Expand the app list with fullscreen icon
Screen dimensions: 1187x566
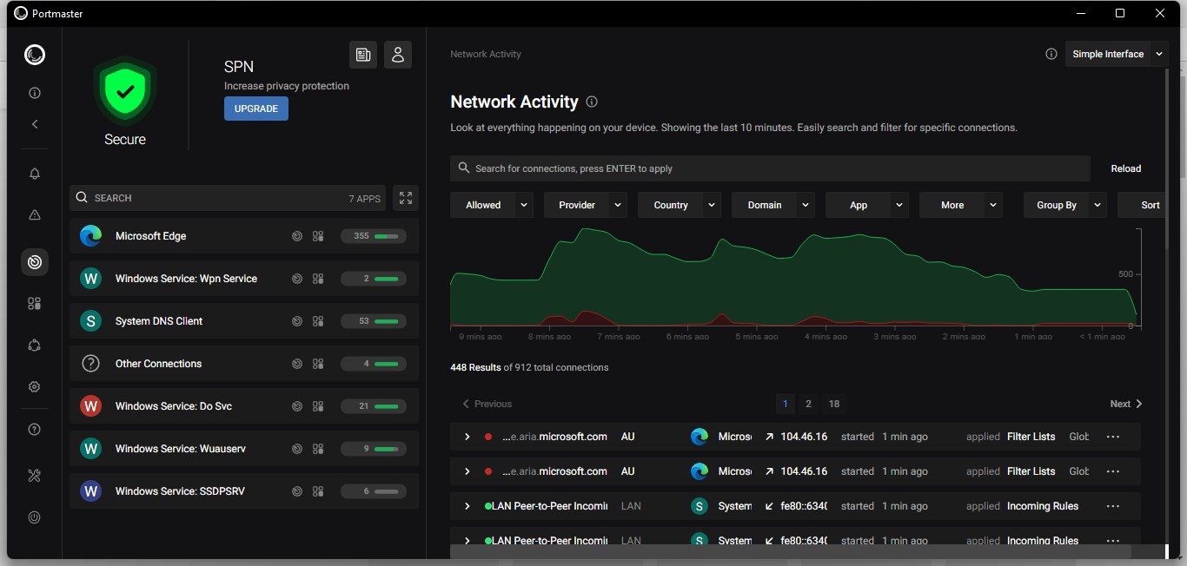point(406,198)
